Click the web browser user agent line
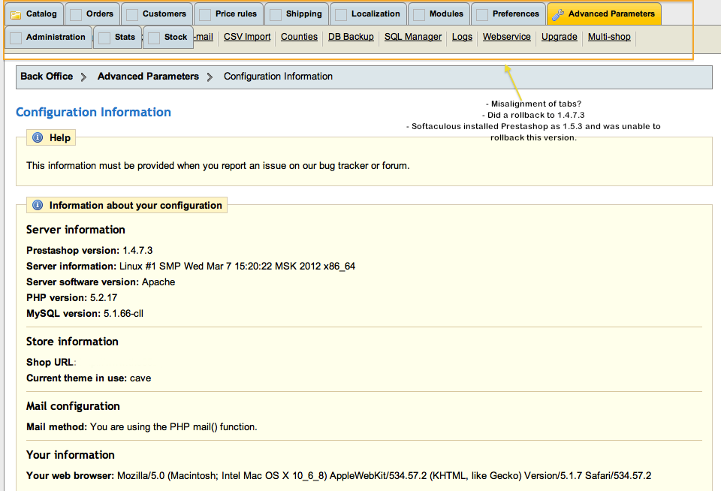Image resolution: width=721 pixels, height=491 pixels. pyautogui.click(x=339, y=475)
